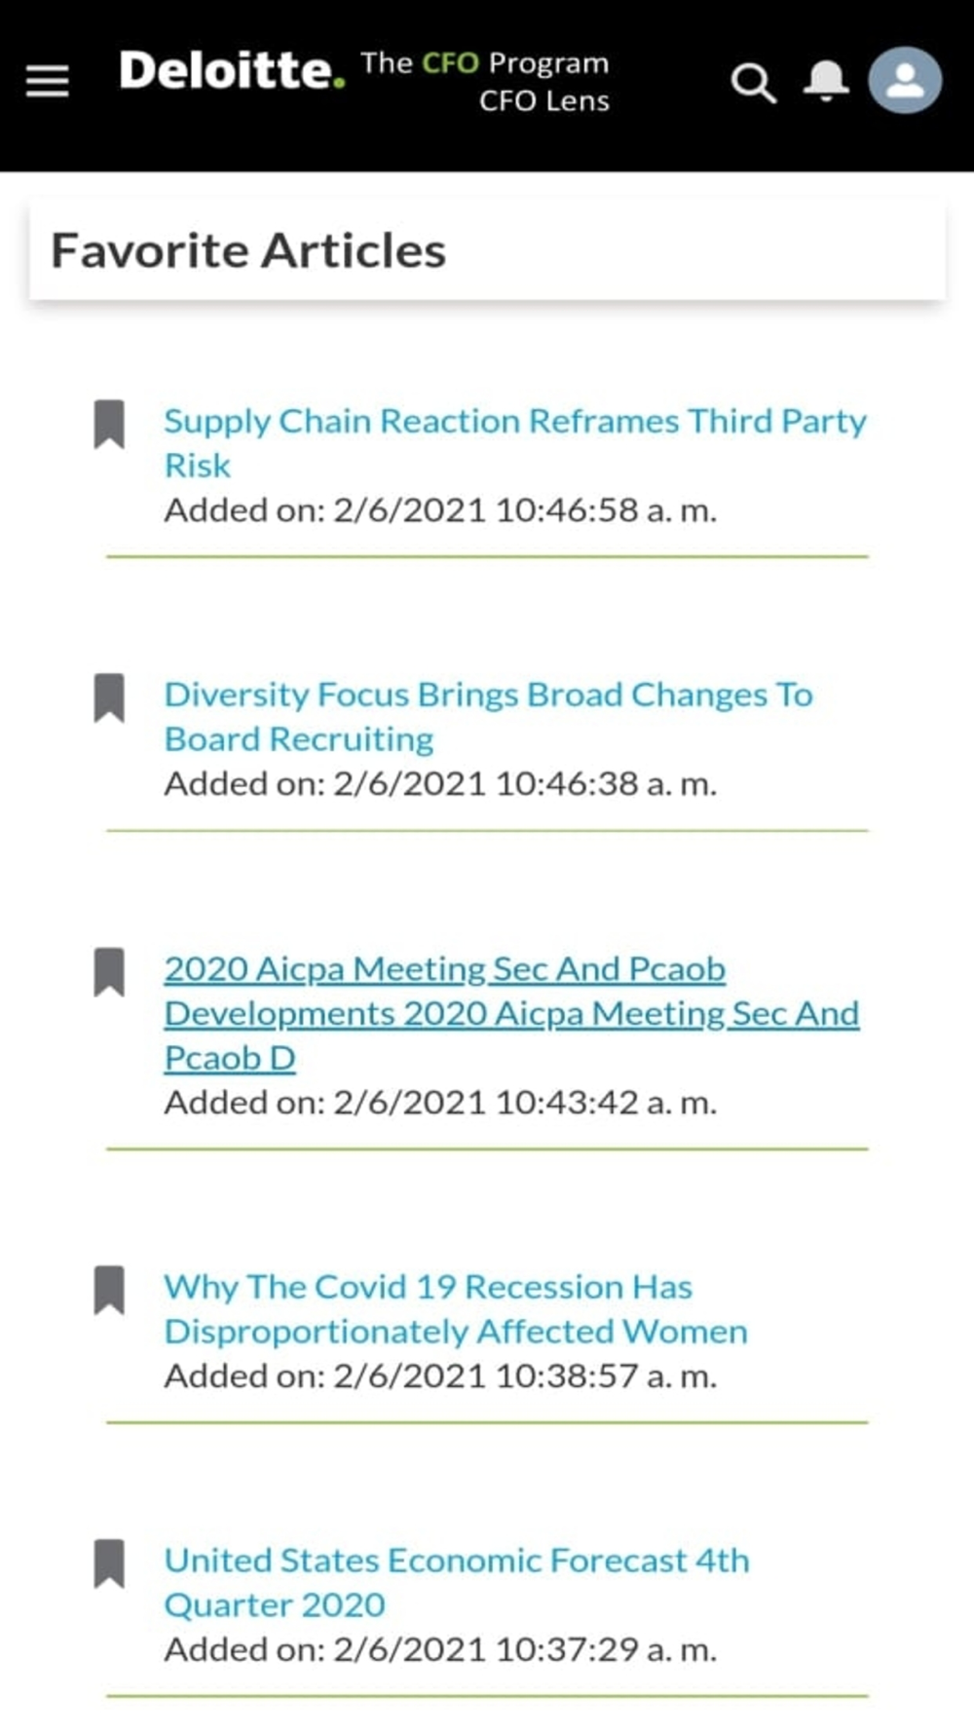Screen dimensions: 974x1732
Task: Unbookmark Covid 19 Recession article
Action: (109, 1291)
